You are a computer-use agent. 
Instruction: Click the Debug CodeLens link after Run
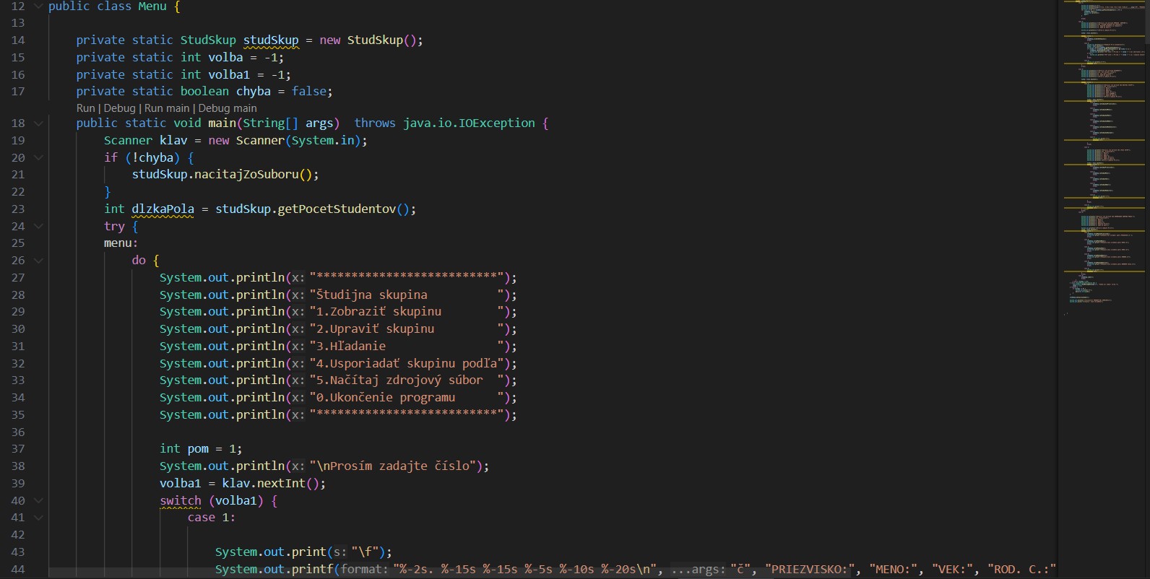119,108
